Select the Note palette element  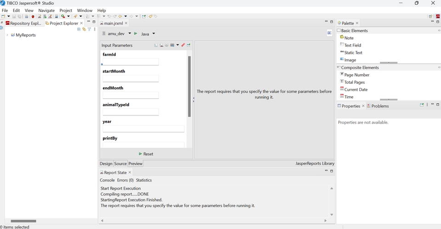pyautogui.click(x=346, y=38)
